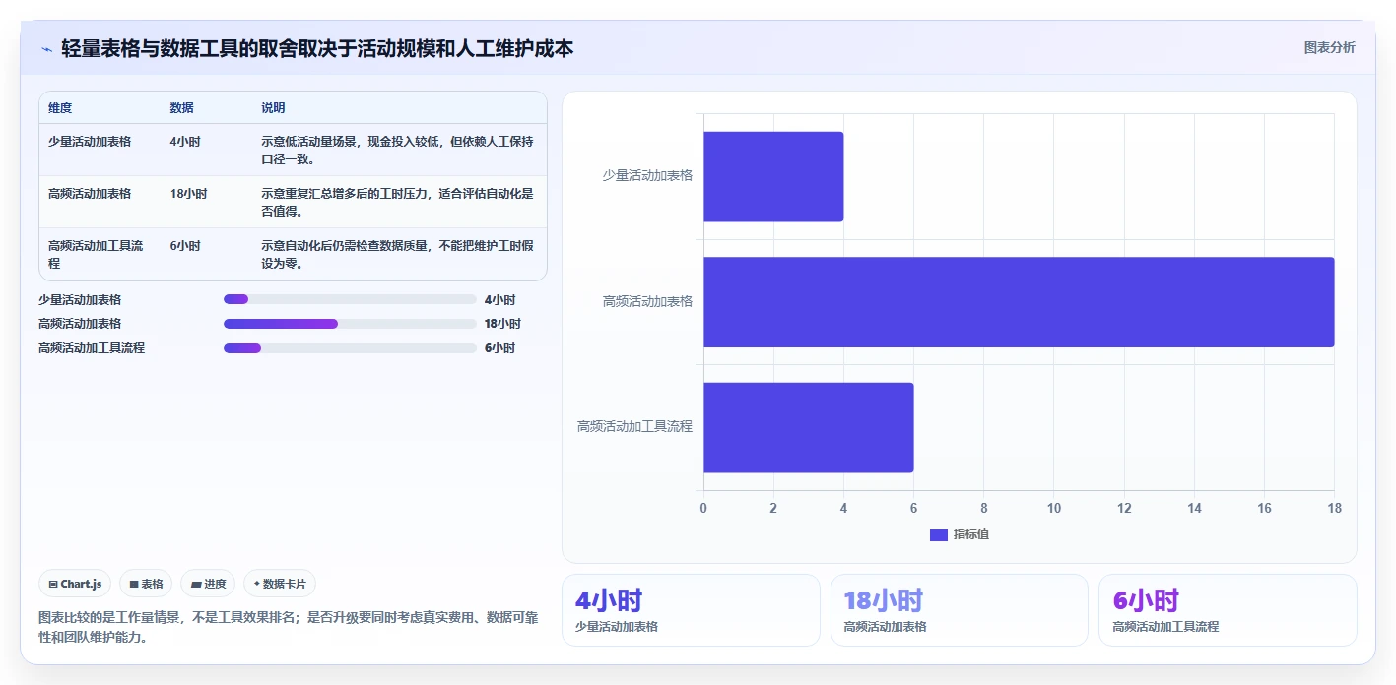The width and height of the screenshot is (1396, 685).
Task: Click the 4小时 value beside the progress bar
Action: click(499, 300)
